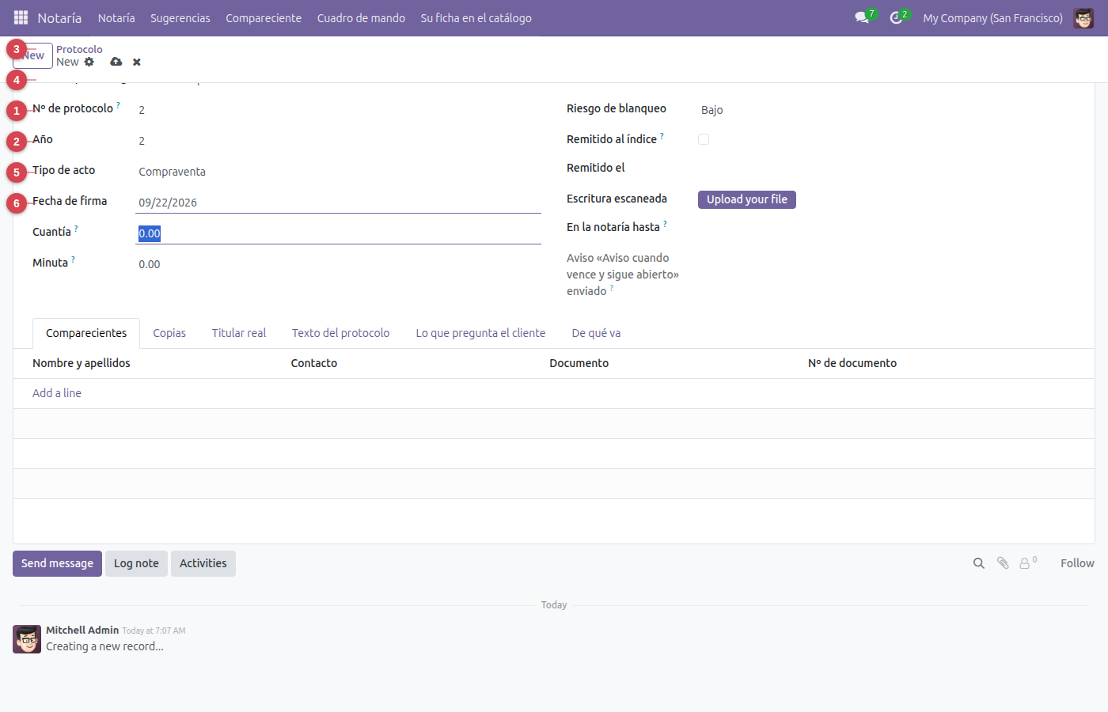
Task: Select the Comparecientes tab
Action: click(86, 333)
